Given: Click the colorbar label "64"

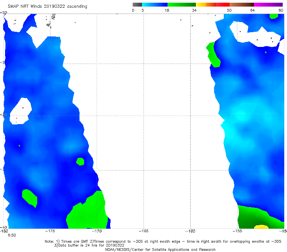Looking at the screenshot, I should (252, 10).
